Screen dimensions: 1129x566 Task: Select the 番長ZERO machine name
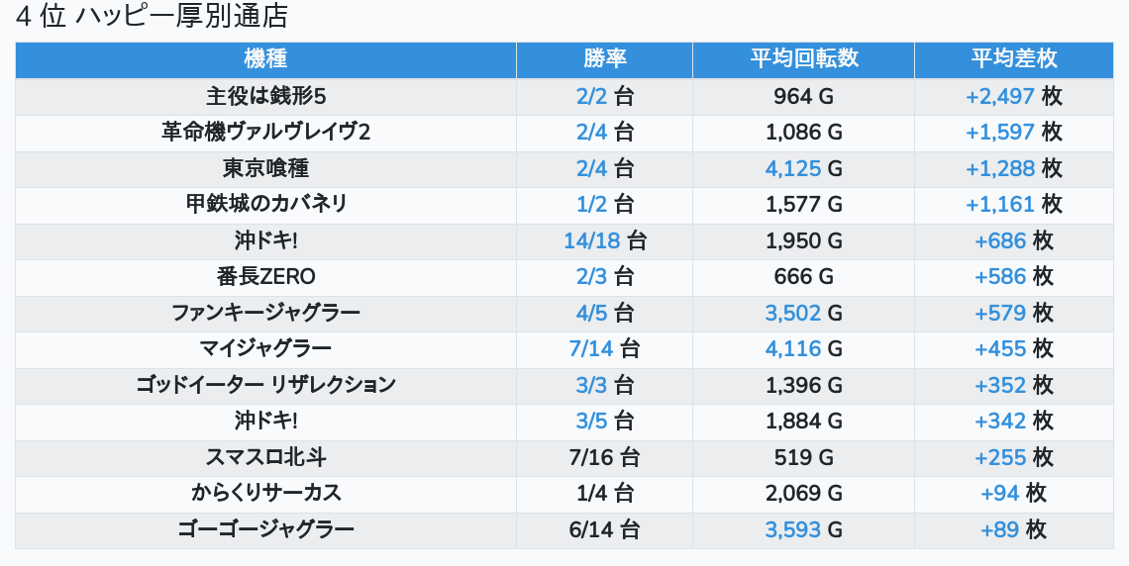265,276
